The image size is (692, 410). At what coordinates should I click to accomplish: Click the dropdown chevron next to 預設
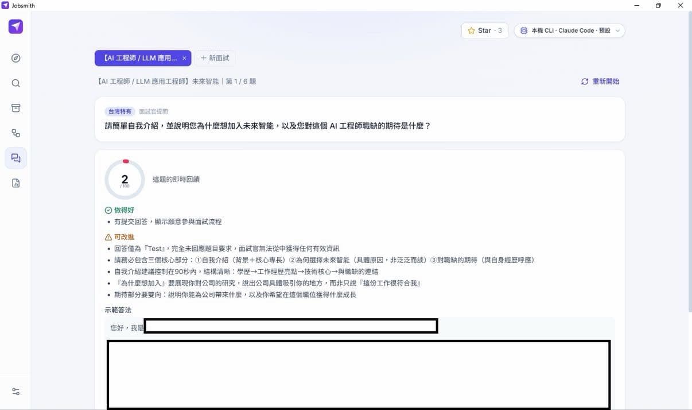617,31
